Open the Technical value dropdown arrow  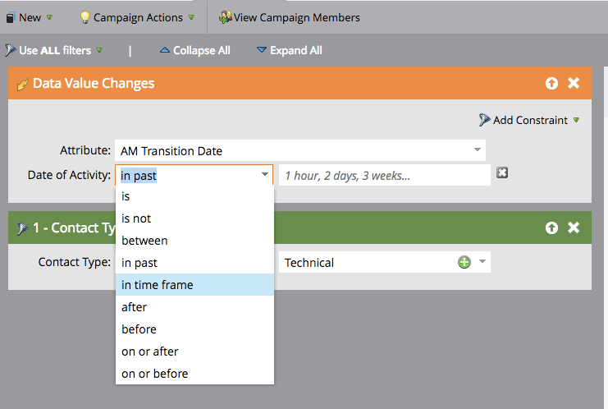[x=482, y=261]
